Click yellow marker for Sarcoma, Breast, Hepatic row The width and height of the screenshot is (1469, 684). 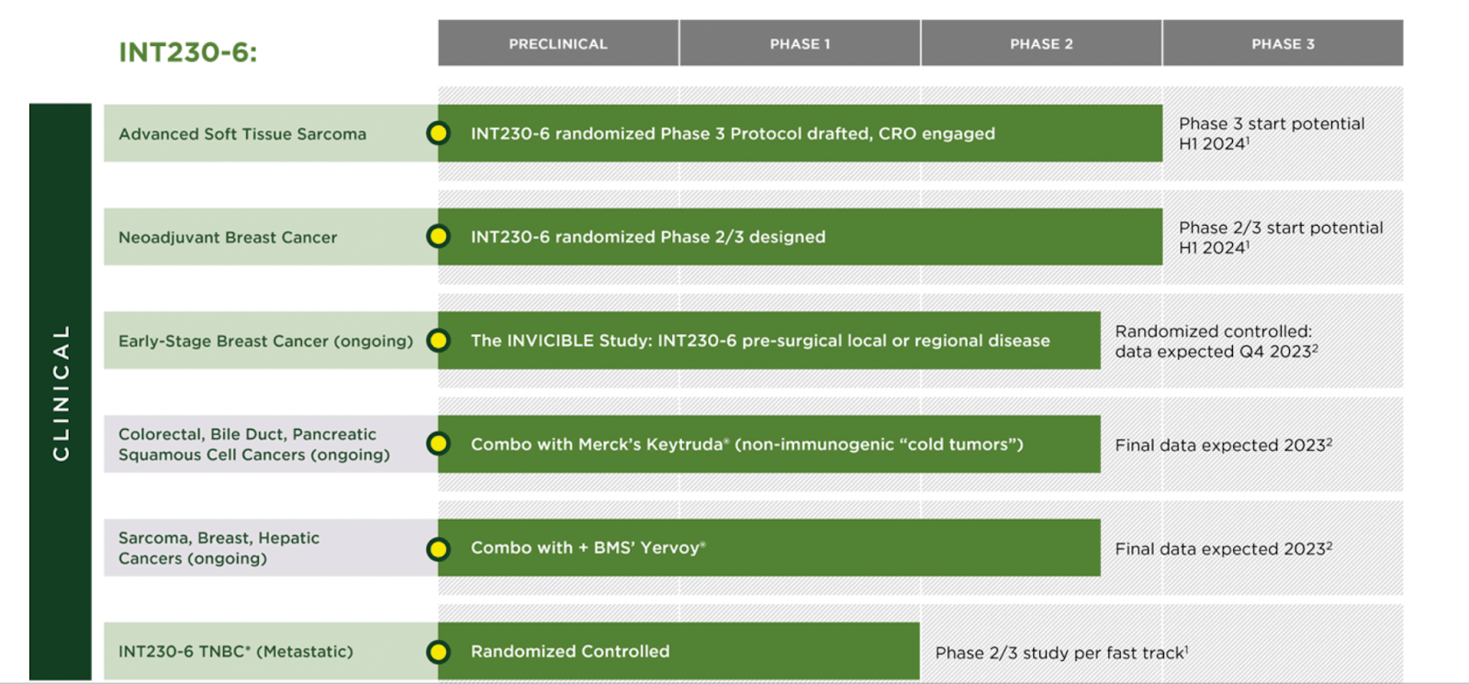click(438, 549)
